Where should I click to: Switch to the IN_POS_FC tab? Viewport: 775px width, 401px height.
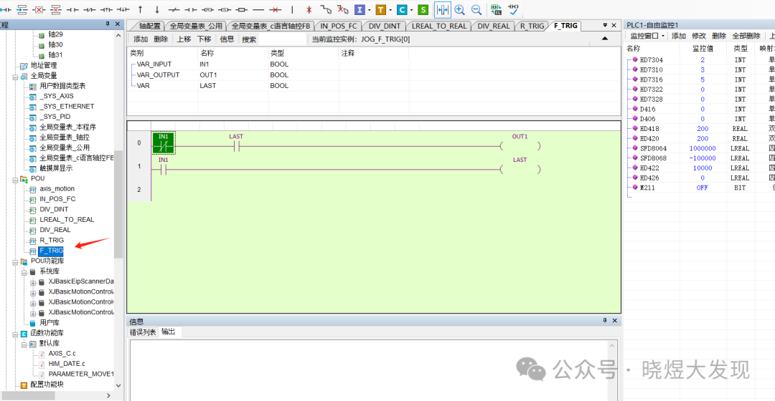point(338,26)
